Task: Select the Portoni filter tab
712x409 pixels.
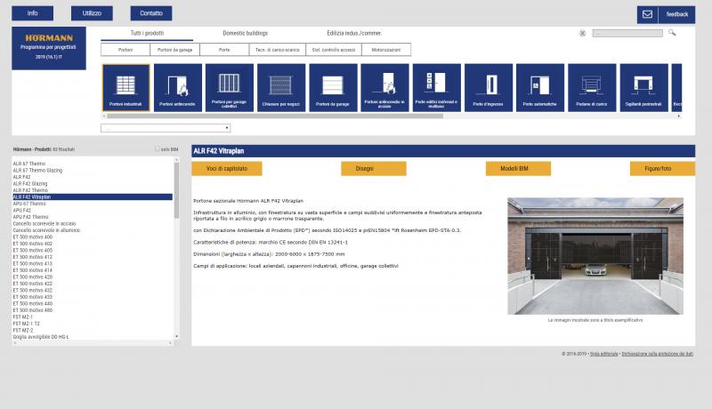Action: (125, 50)
